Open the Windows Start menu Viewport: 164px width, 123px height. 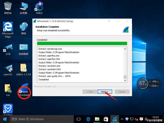pos(5,119)
